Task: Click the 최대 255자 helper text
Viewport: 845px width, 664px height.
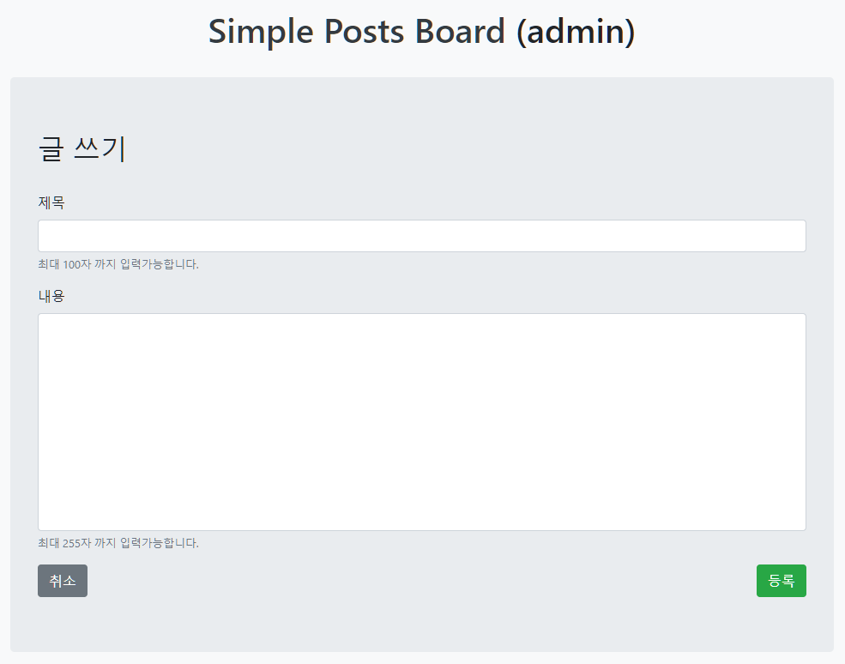Action: [x=118, y=542]
